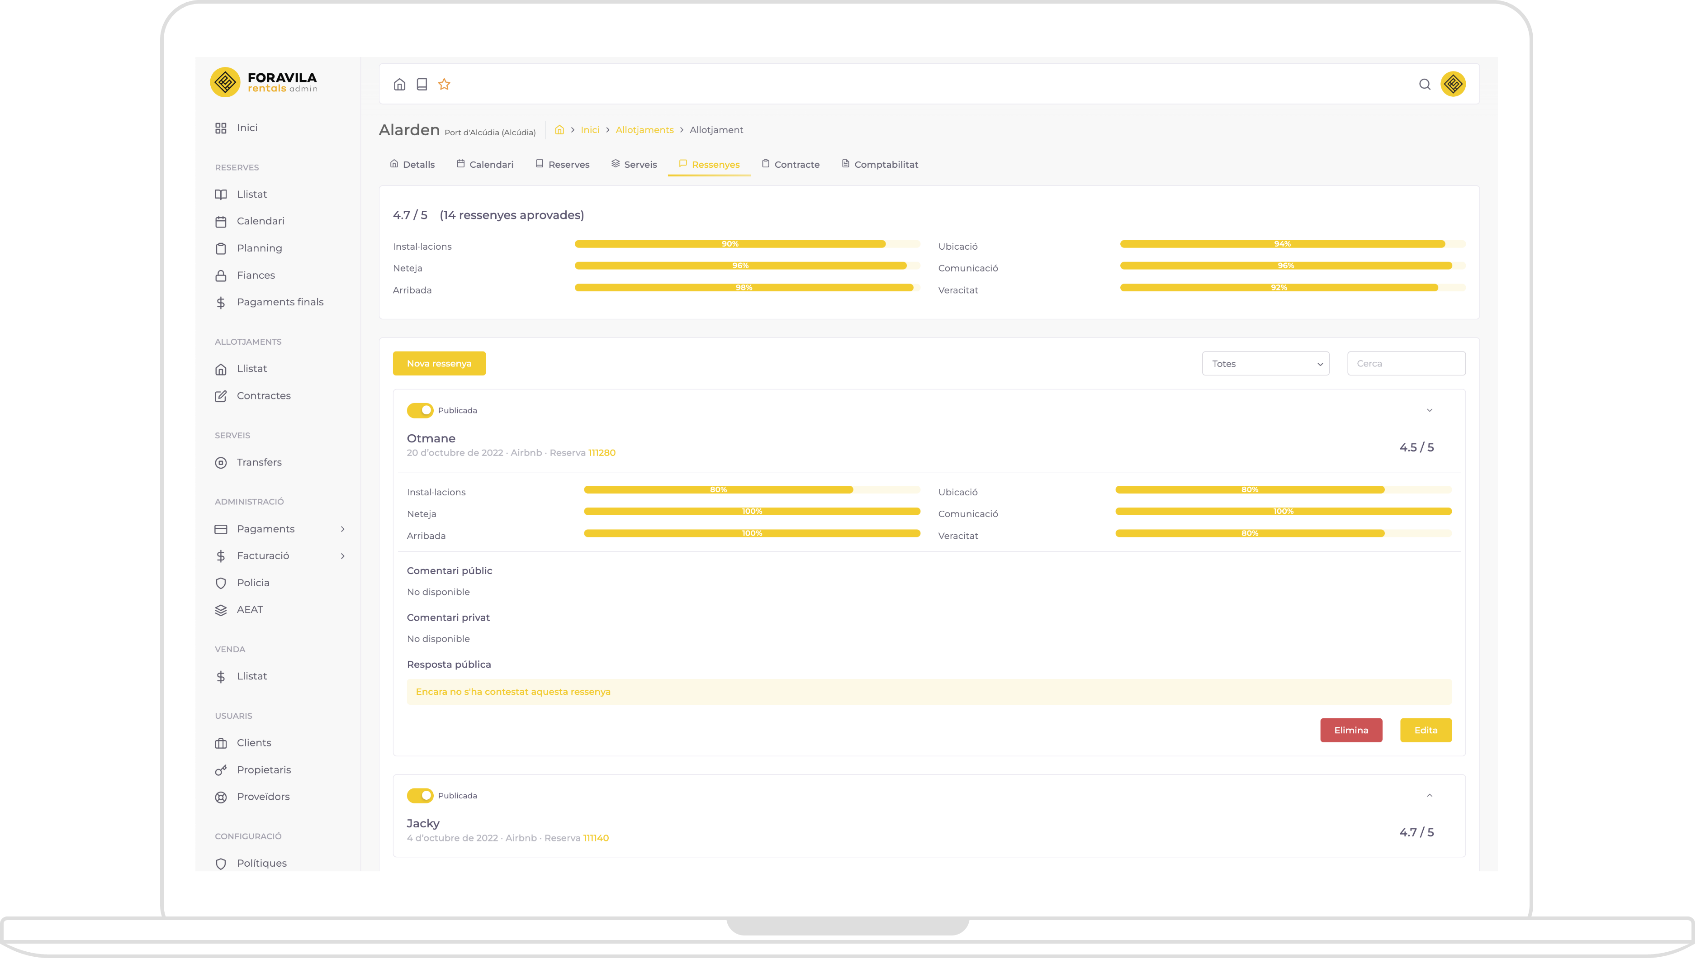1696x959 pixels.
Task: Click Inici breadcrumb link
Action: 590,130
